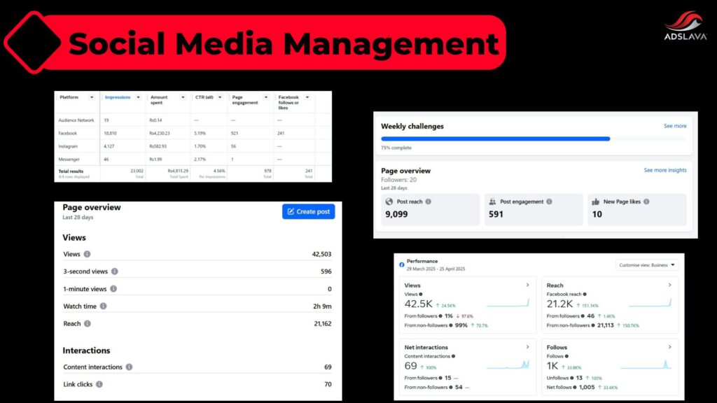This screenshot has height=403, width=717.
Task: Click the Adslava logo
Action: coord(685,27)
